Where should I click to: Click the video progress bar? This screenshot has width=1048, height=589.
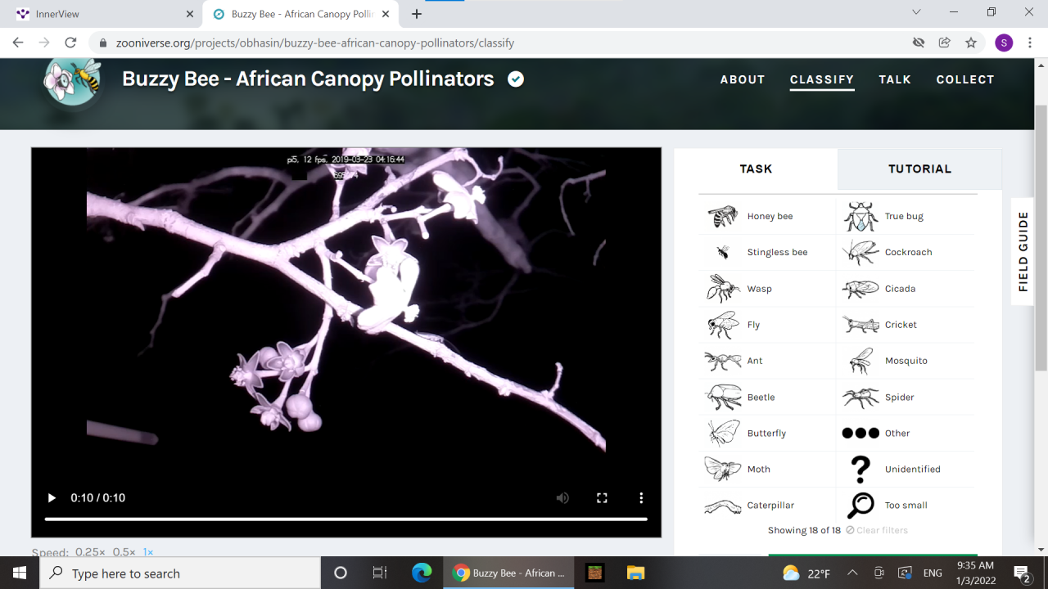[x=346, y=519]
